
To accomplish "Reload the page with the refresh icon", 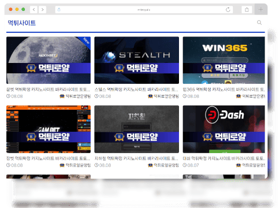I will tap(228, 9).
